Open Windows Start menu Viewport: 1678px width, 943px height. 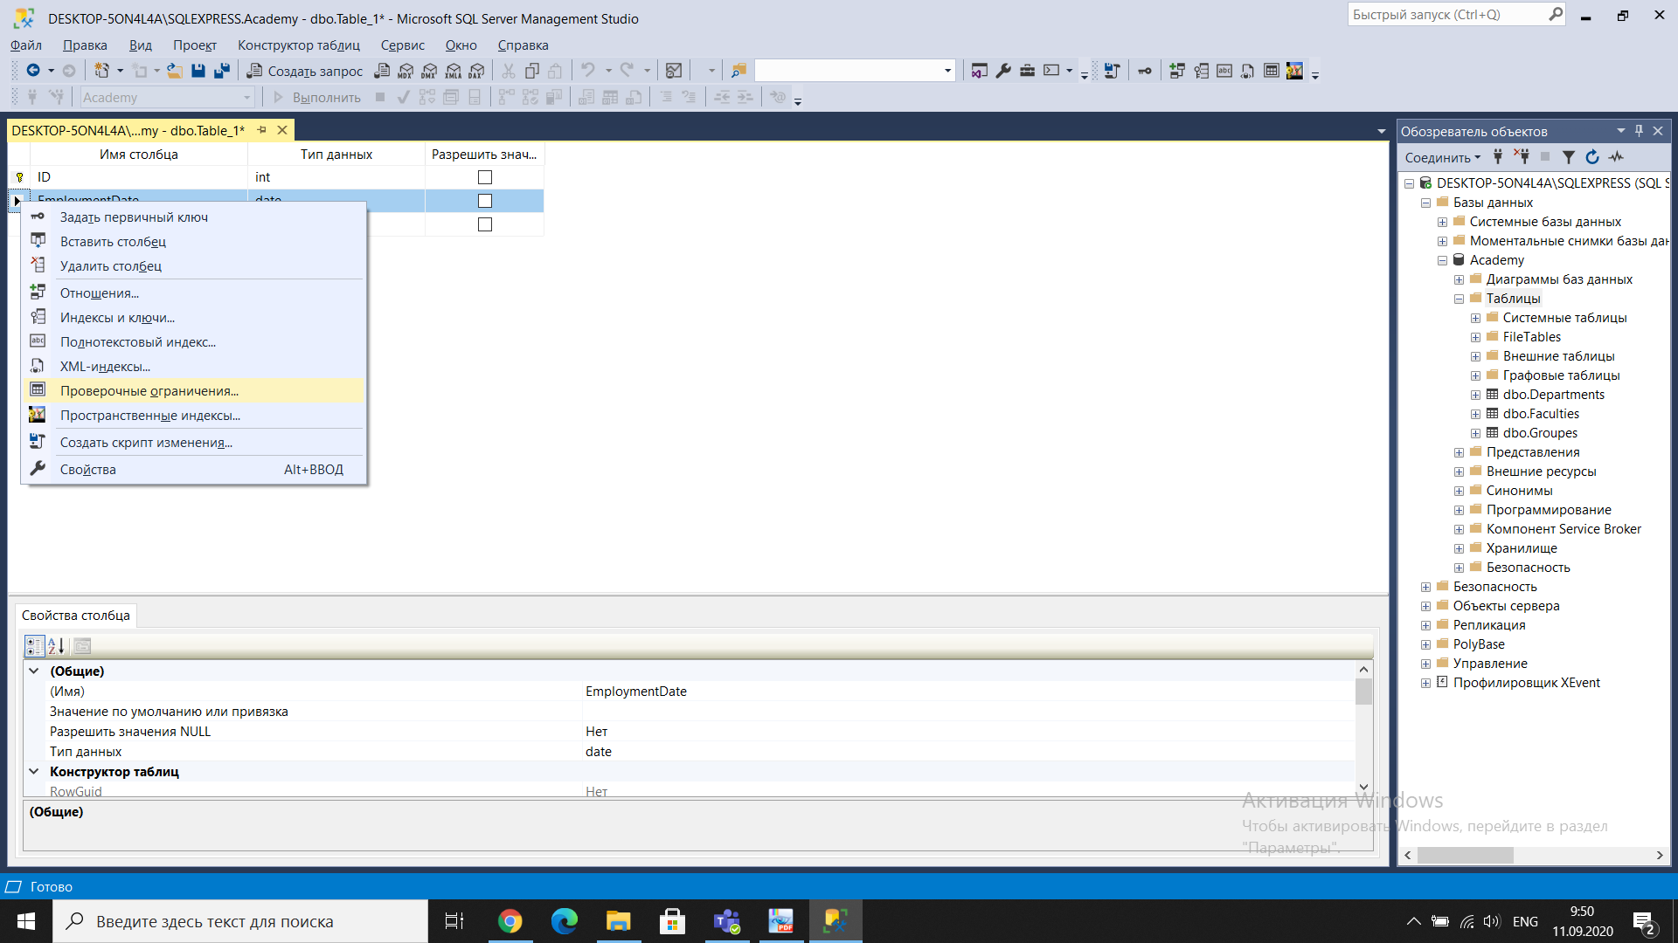point(26,921)
